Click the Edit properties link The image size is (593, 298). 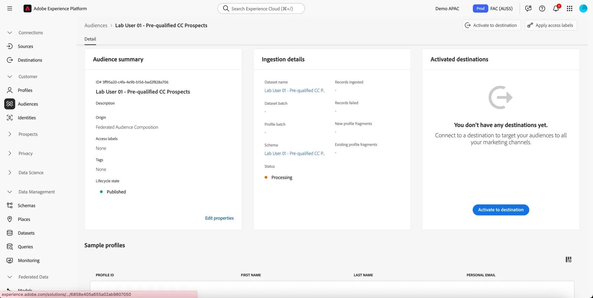[x=219, y=218]
